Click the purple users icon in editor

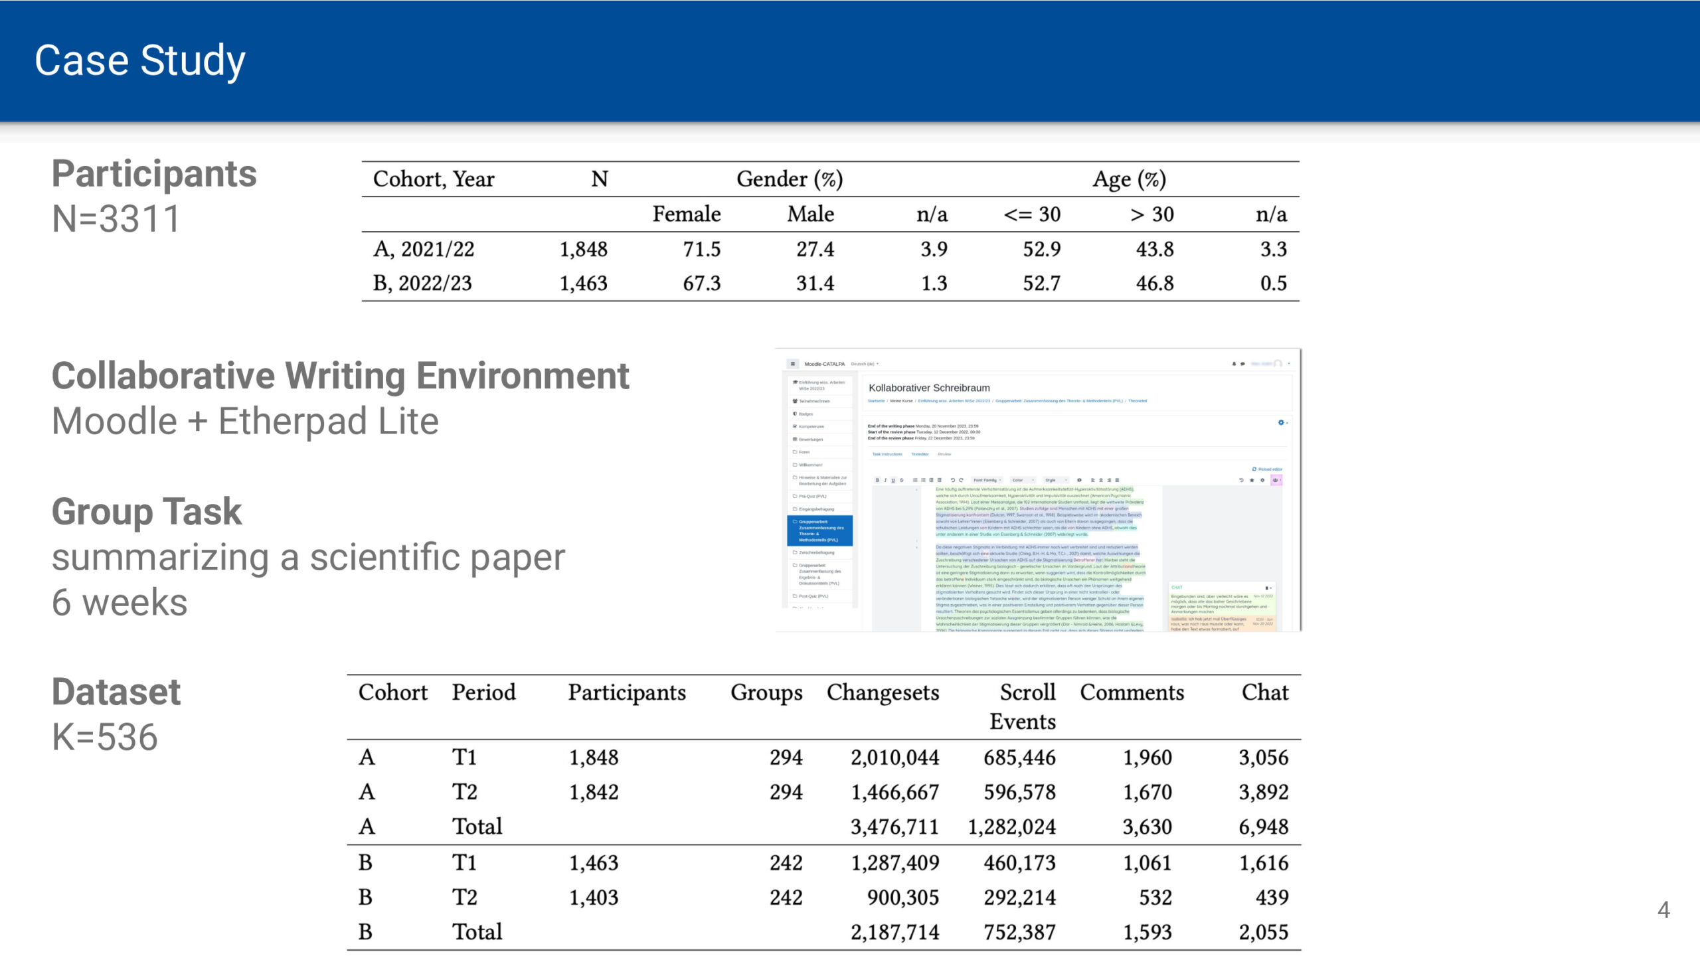[x=1276, y=480]
